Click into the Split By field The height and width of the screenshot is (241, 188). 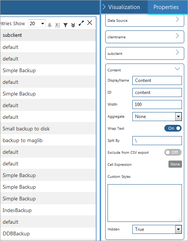coord(157,141)
